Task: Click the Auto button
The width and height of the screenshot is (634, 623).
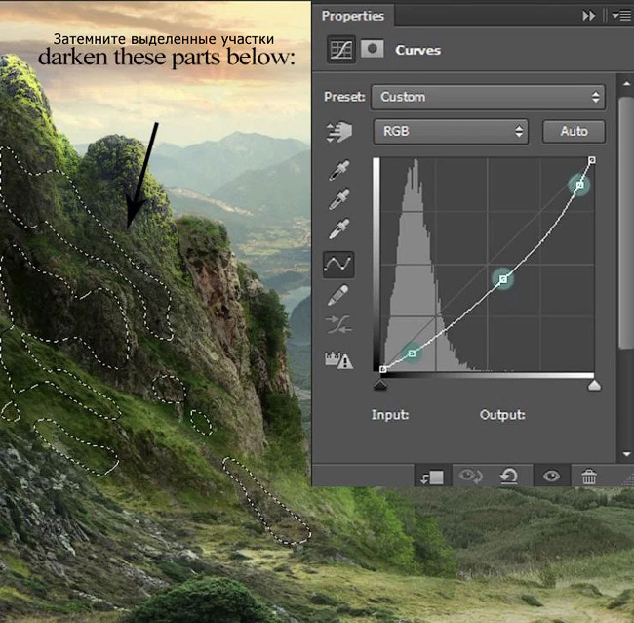Action: pos(574,131)
